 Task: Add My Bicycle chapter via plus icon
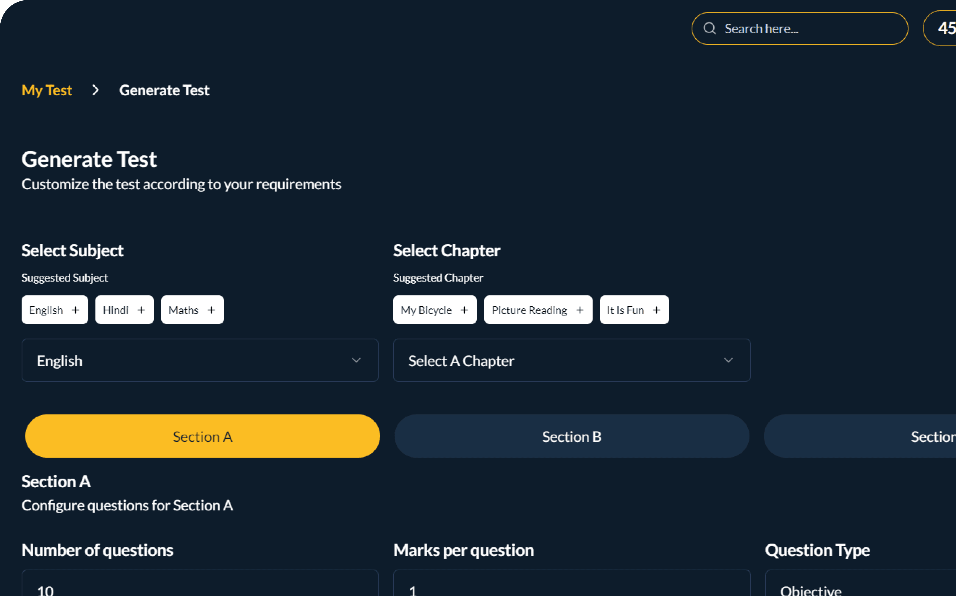(x=464, y=310)
